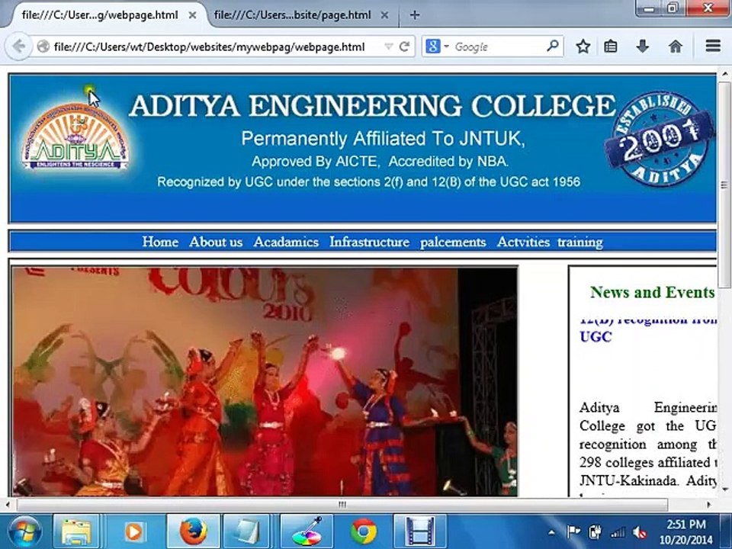Go to the Firefox home page icon
Screen dimensions: 732x549
click(x=675, y=47)
